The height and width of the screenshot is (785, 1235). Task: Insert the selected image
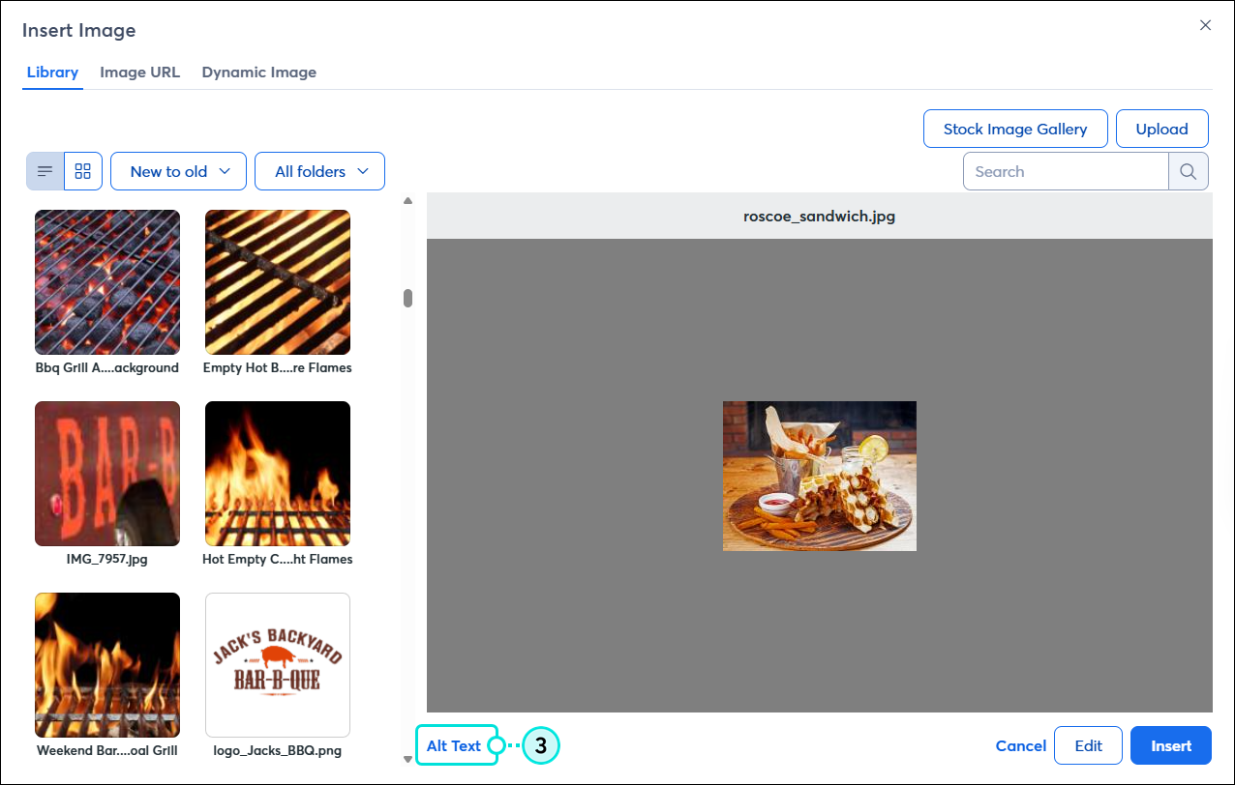[x=1171, y=745]
